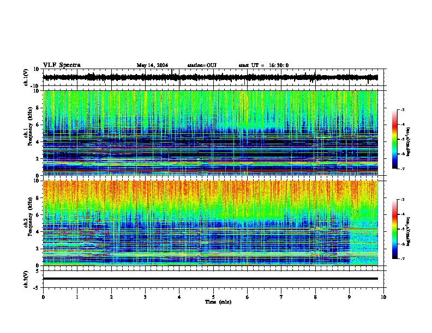Click the ch.1 voltage waveform trace
This screenshot has width=432, height=333.
point(210,77)
